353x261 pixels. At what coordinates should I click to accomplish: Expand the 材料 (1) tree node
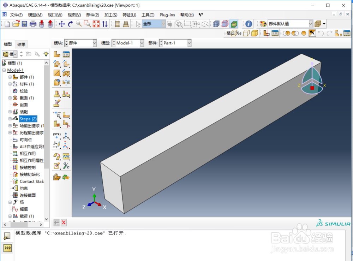coord(10,84)
